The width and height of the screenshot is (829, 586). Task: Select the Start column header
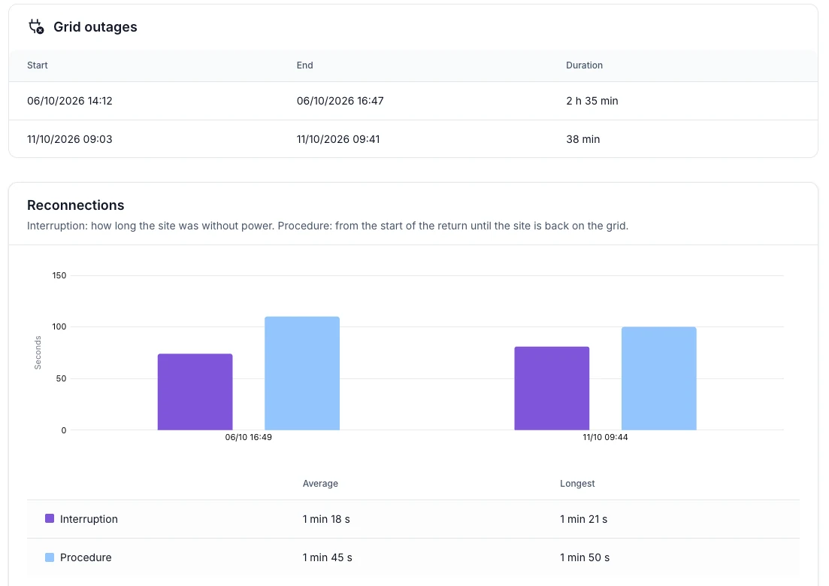[38, 65]
